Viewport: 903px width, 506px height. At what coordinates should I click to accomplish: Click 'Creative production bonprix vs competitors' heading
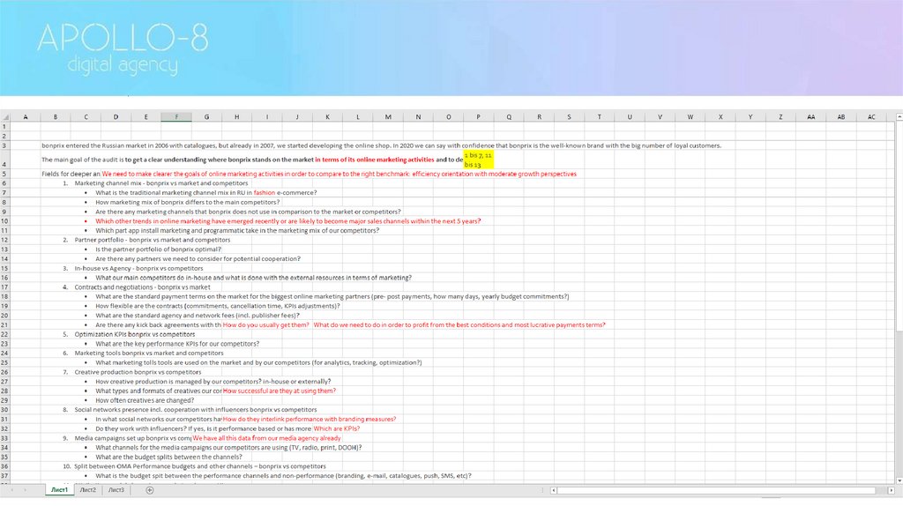138,373
